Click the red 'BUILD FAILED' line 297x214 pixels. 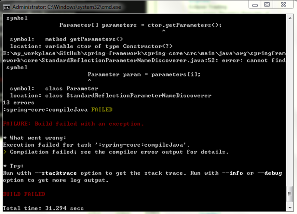(24, 194)
